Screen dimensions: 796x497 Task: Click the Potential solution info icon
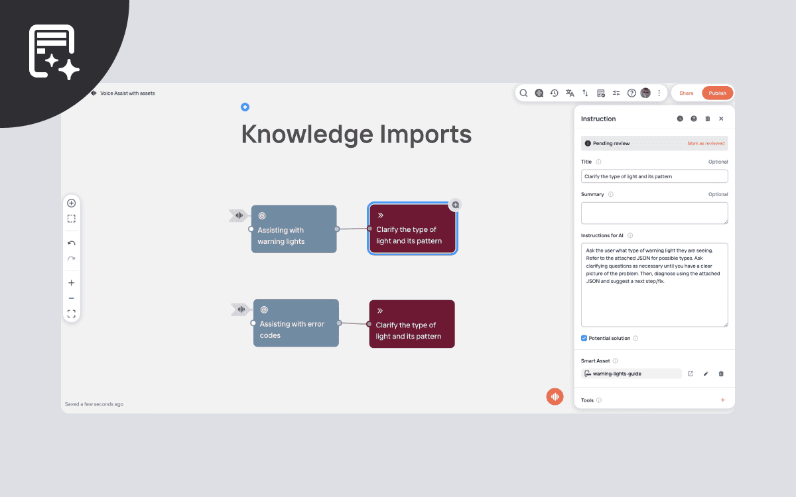click(x=635, y=338)
